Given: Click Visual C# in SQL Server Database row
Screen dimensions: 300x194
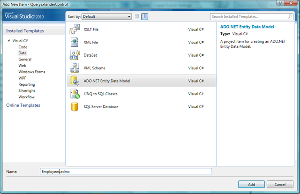Looking at the screenshot, I should click(x=196, y=107).
